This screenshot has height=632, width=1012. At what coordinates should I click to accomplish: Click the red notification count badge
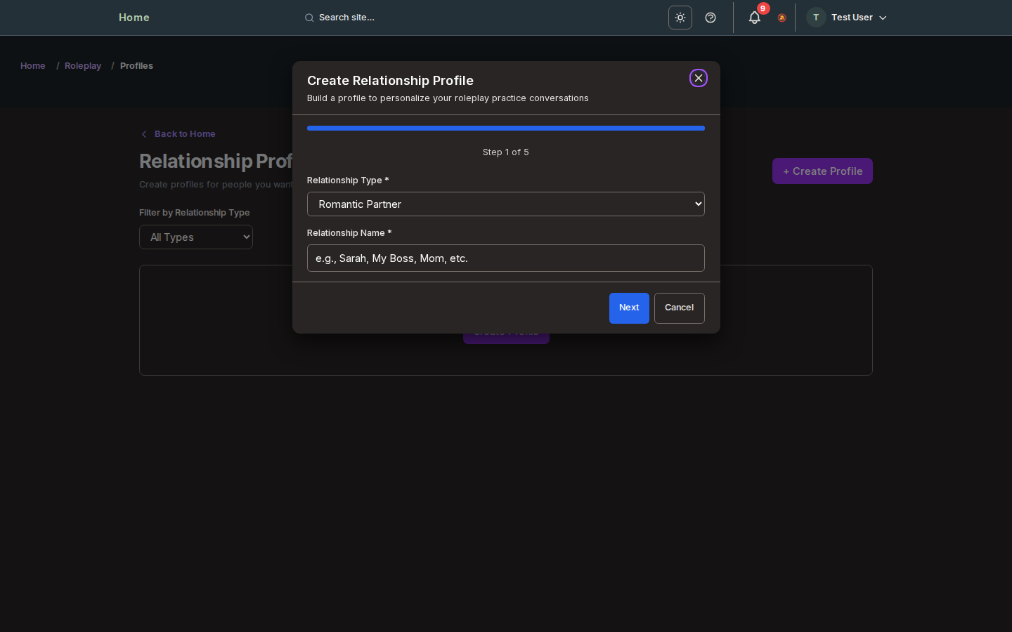click(x=763, y=8)
